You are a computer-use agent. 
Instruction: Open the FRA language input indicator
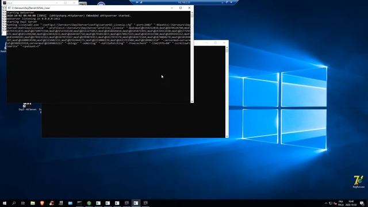pyautogui.click(x=341, y=203)
